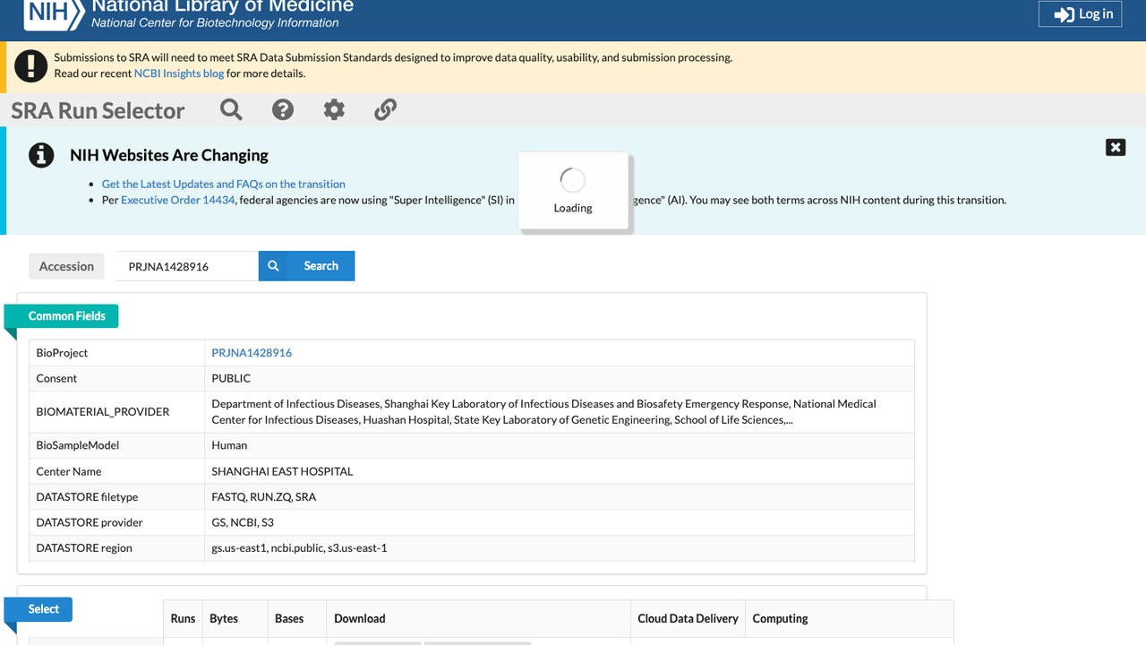Image resolution: width=1146 pixels, height=645 pixels.
Task: Click the Log in button
Action: pos(1080,13)
